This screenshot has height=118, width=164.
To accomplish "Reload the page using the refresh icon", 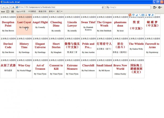I will click(103, 7).
